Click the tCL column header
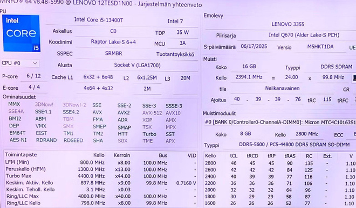Screen dimensions: 356x208 click(x=234, y=156)
